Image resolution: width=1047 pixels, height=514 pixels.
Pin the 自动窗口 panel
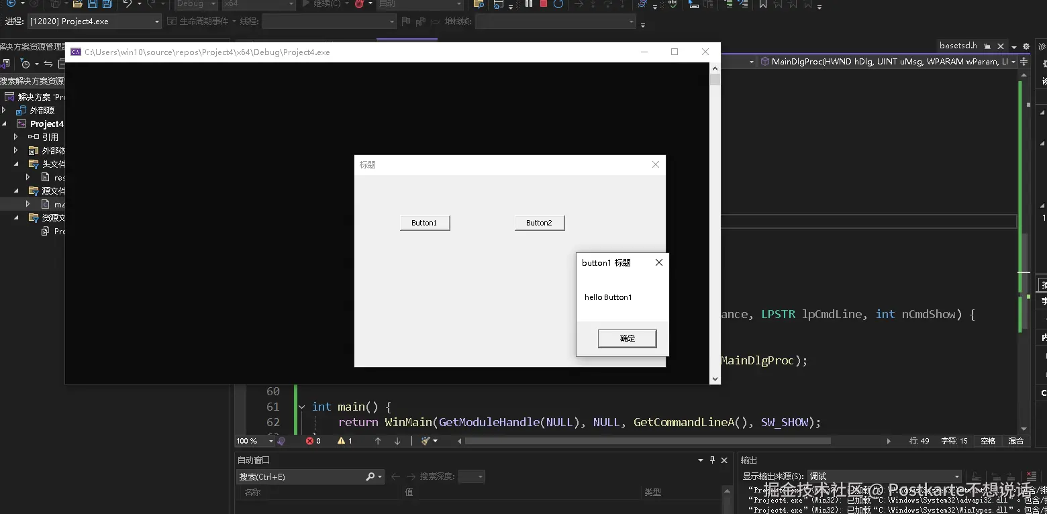coord(712,460)
